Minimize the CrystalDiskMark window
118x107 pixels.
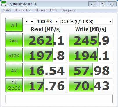coord(93,4)
